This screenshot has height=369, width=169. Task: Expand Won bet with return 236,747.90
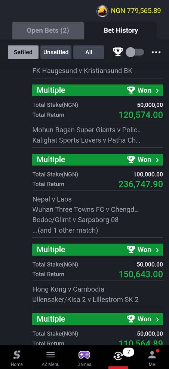coord(98,160)
